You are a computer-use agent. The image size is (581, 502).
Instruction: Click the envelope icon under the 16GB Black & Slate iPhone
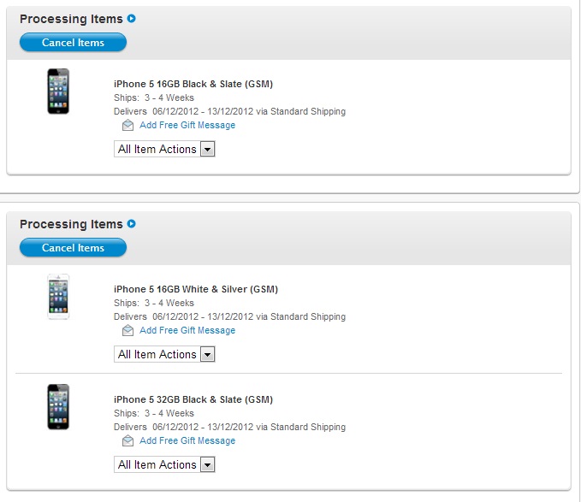point(127,125)
